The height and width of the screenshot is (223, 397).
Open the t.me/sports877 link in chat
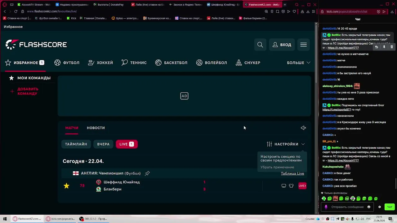[x=337, y=110]
